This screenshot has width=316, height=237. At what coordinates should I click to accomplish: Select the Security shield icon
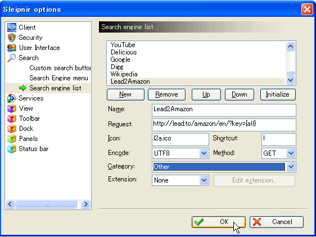pyautogui.click(x=12, y=38)
